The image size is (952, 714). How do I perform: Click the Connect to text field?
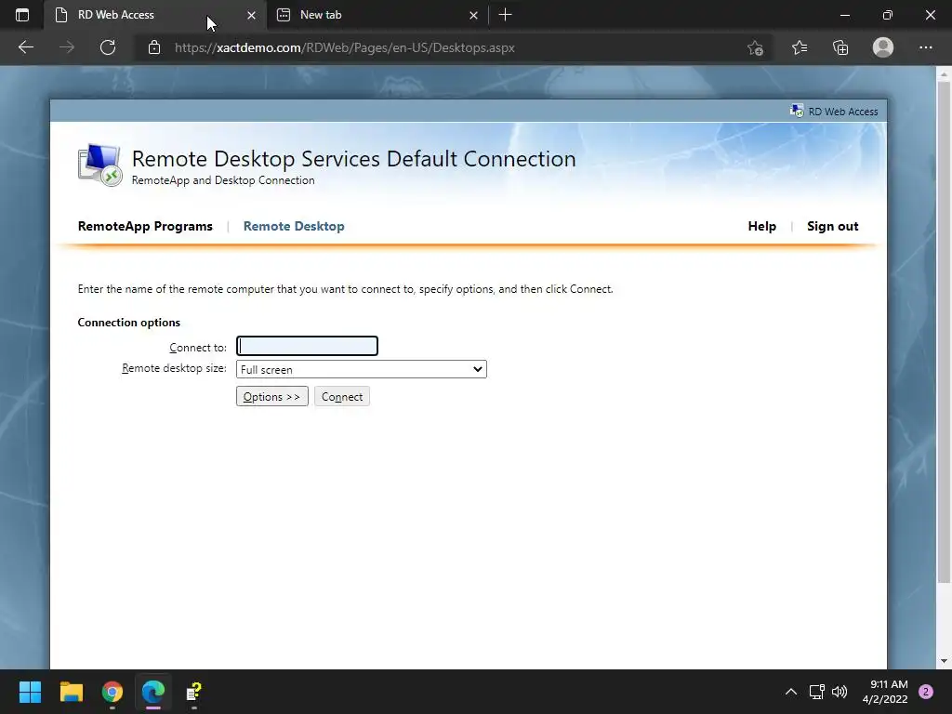[307, 346]
